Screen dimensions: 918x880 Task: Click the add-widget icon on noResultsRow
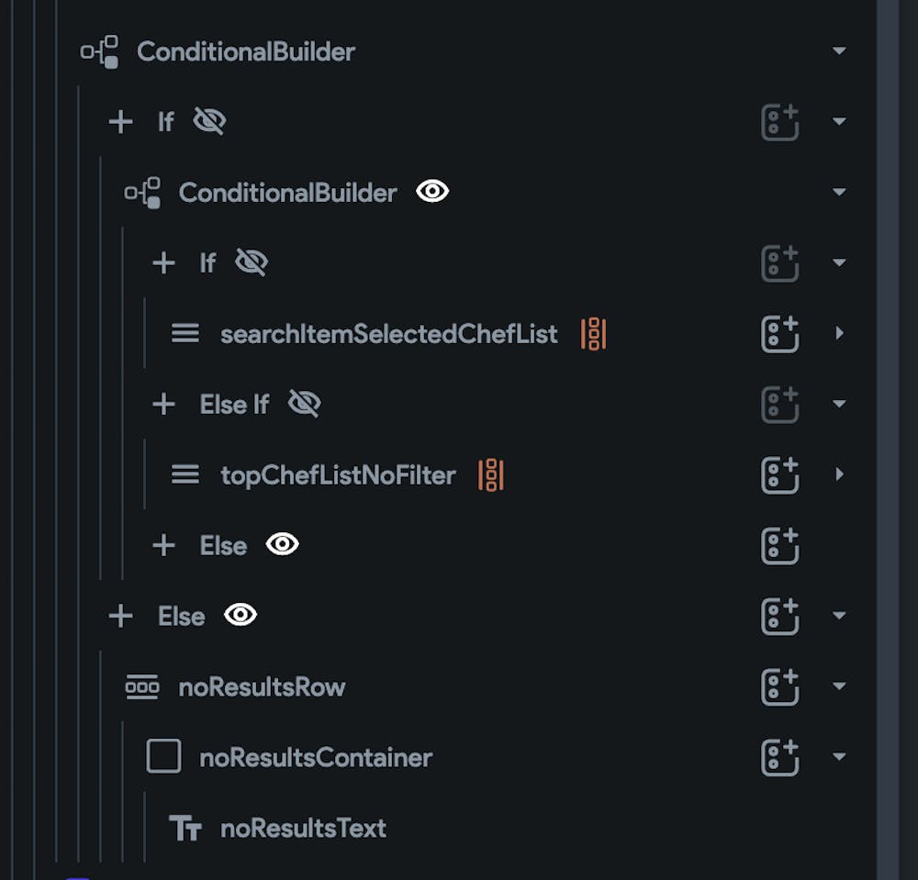click(779, 686)
